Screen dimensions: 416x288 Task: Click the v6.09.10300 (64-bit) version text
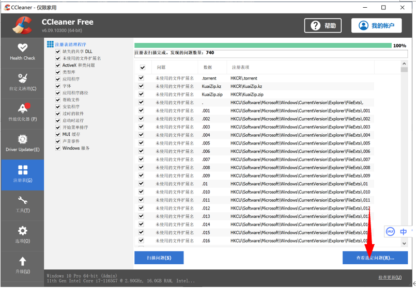click(62, 30)
